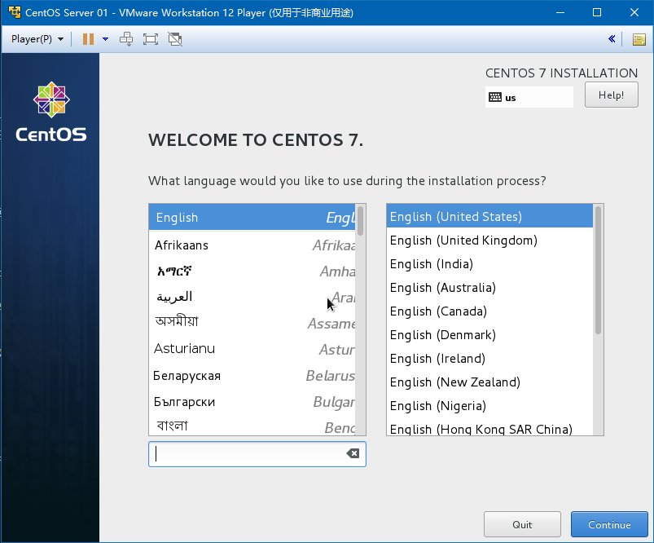Viewport: 654px width, 543px height.
Task: Open the Player(P) menu
Action: (x=37, y=39)
